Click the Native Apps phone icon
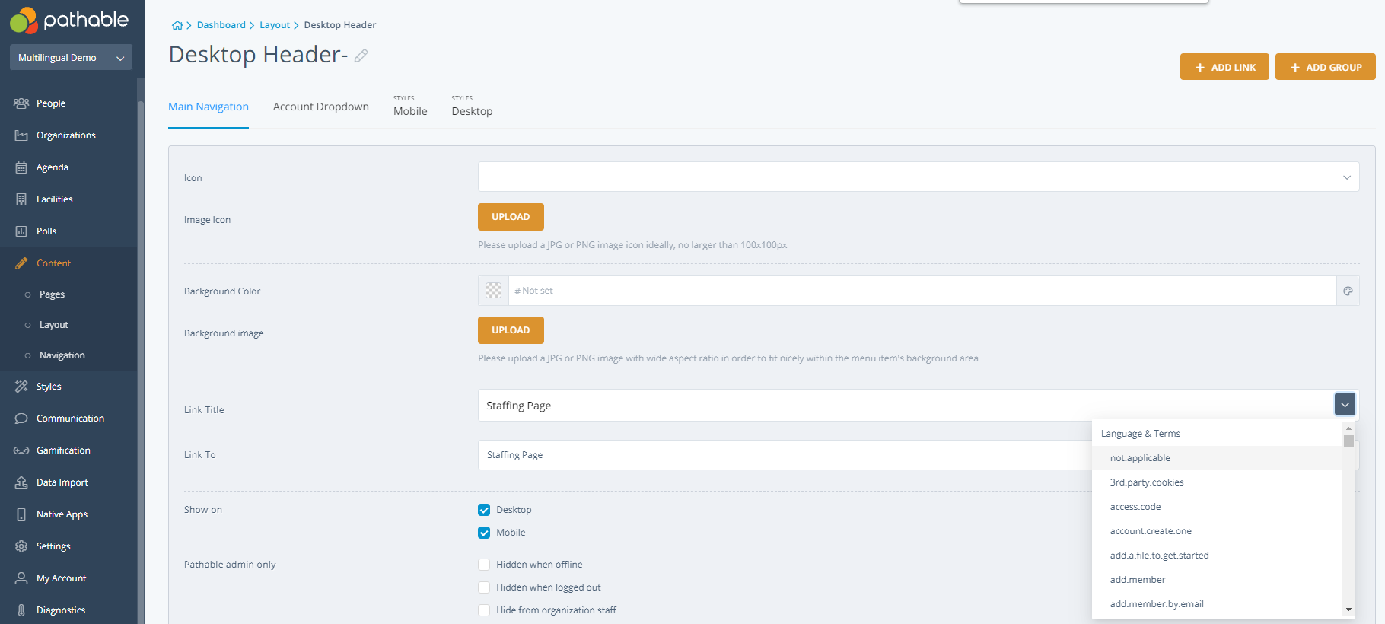The image size is (1385, 624). (21, 514)
